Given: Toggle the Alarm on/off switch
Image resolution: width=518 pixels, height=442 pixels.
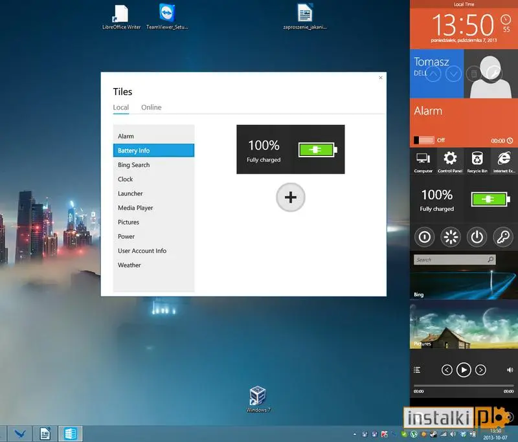Looking at the screenshot, I should 424,140.
